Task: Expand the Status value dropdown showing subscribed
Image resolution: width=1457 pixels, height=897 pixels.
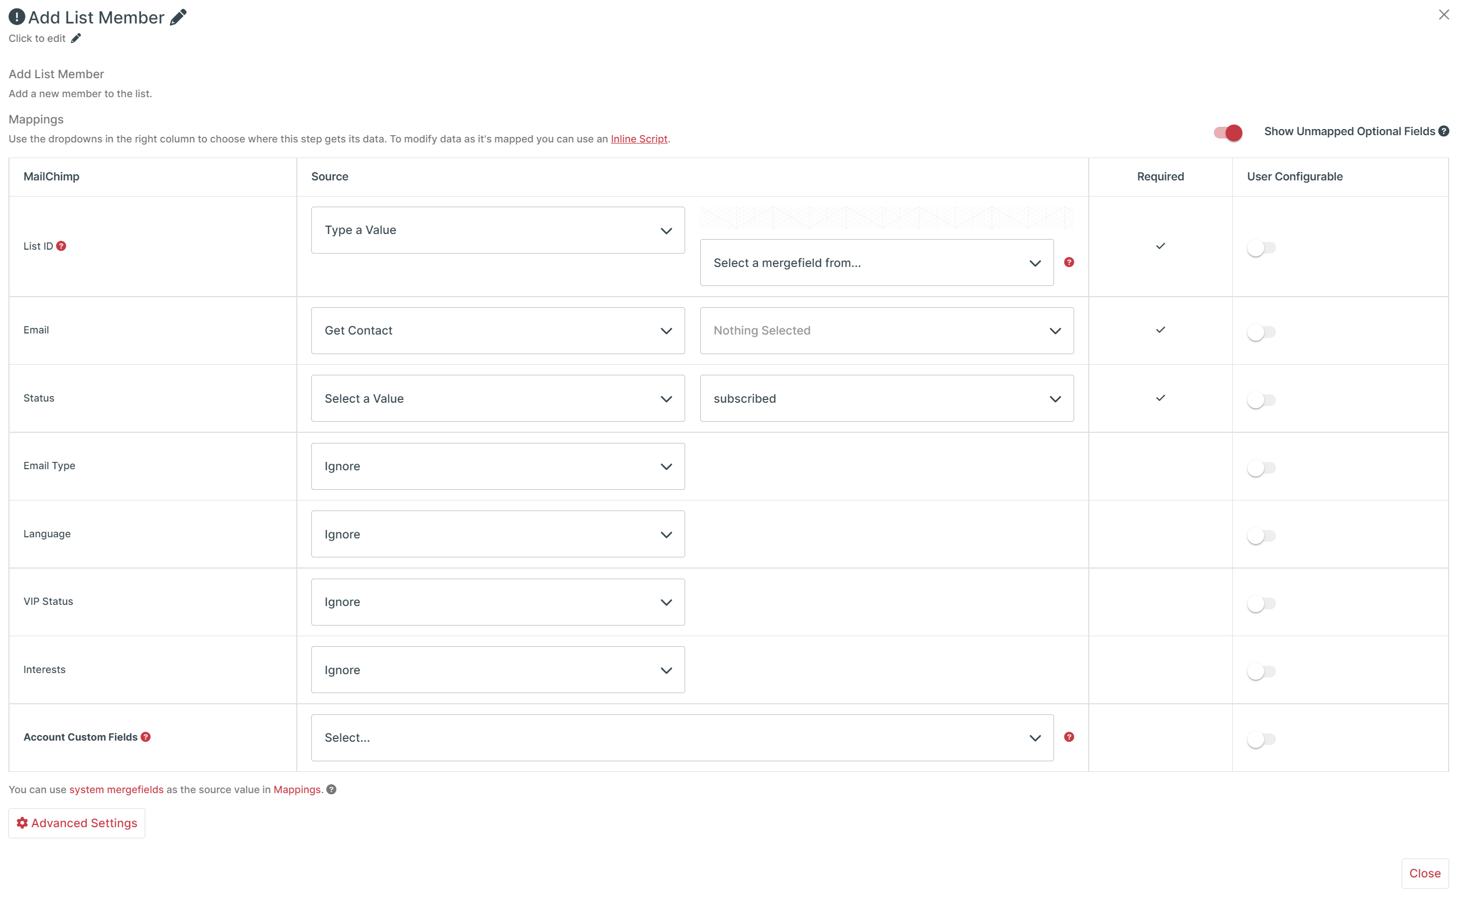Action: point(887,398)
